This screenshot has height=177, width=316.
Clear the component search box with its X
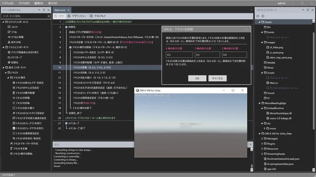click(x=49, y=16)
